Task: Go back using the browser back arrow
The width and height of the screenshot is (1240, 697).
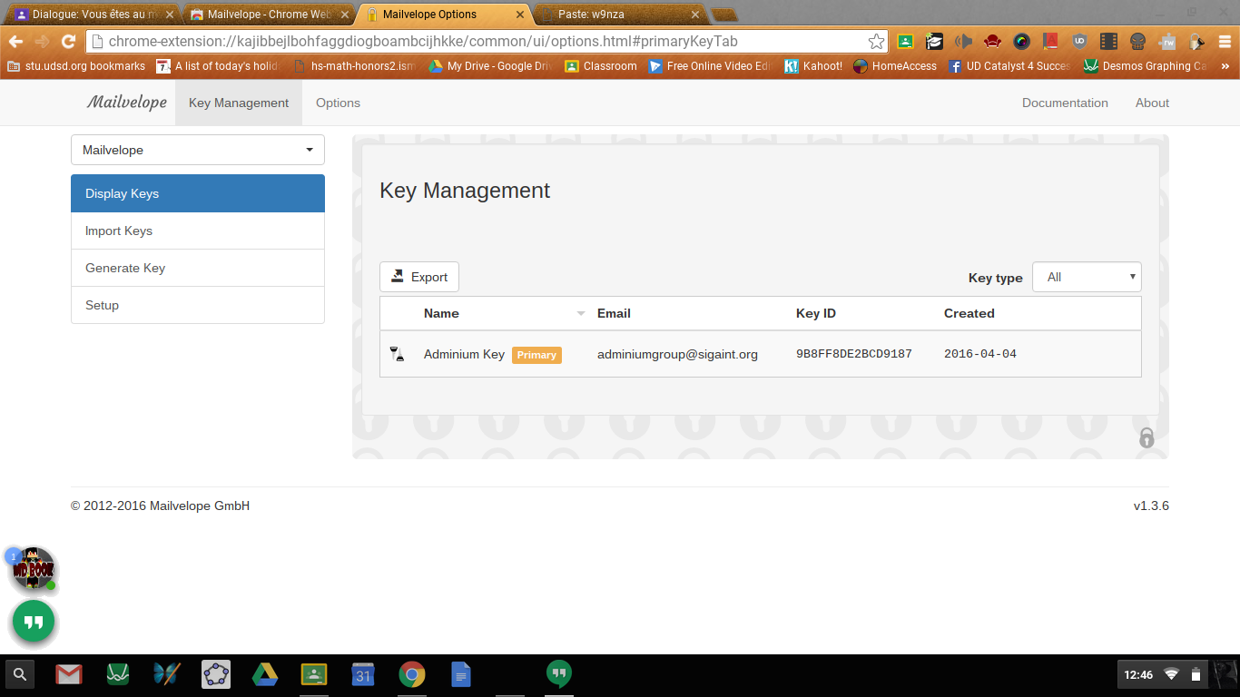Action: 16,41
